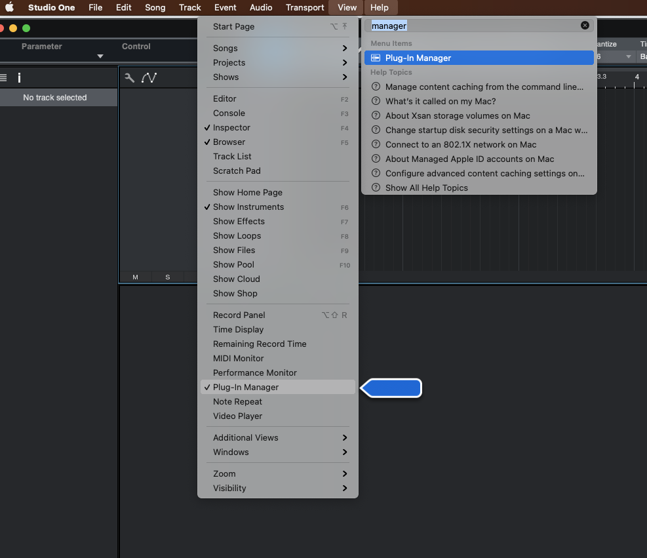Expand the Windows submenu
The height and width of the screenshot is (558, 647).
coord(278,452)
